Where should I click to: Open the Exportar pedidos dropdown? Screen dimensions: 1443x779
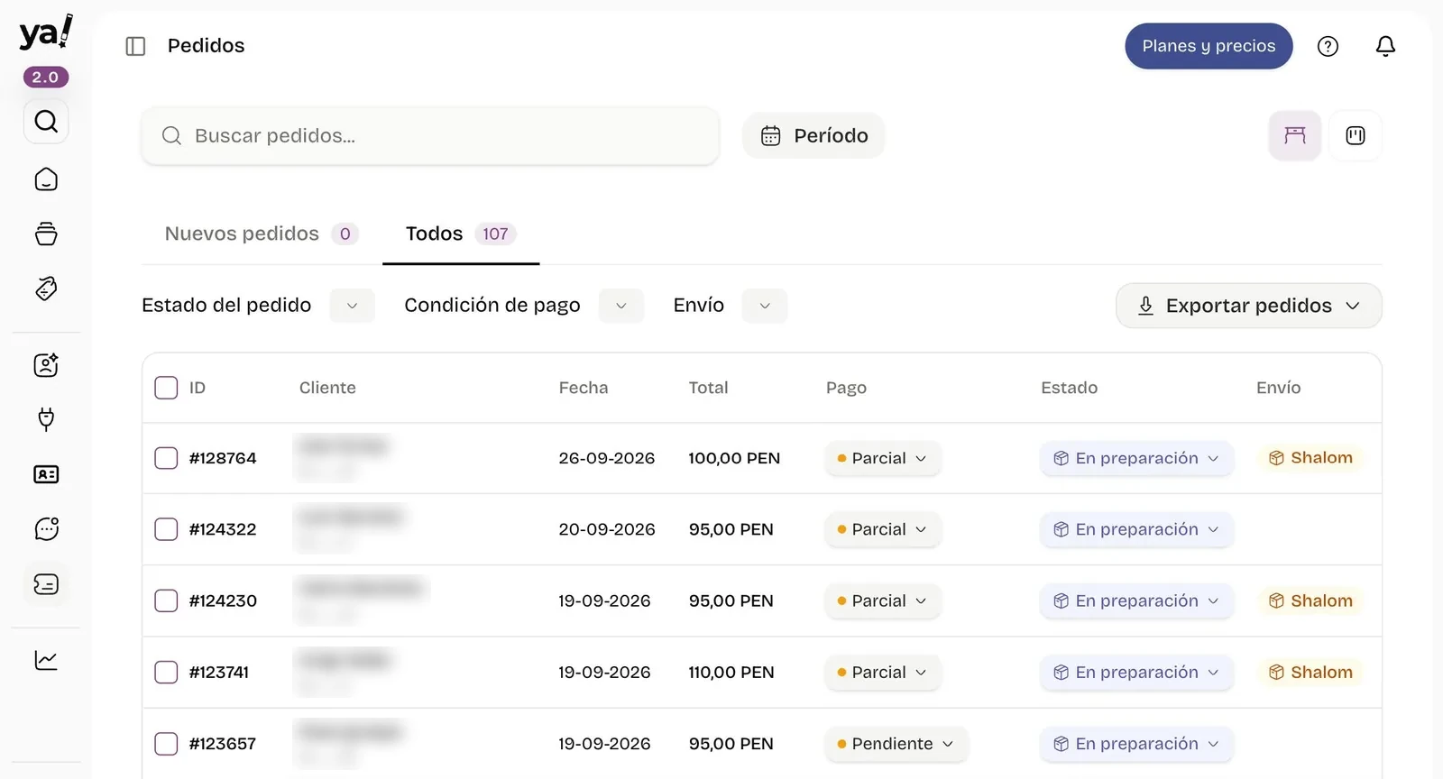pos(1248,306)
